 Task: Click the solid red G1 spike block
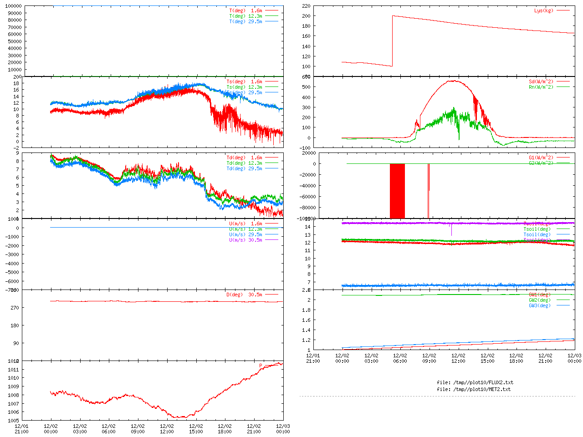click(x=397, y=190)
